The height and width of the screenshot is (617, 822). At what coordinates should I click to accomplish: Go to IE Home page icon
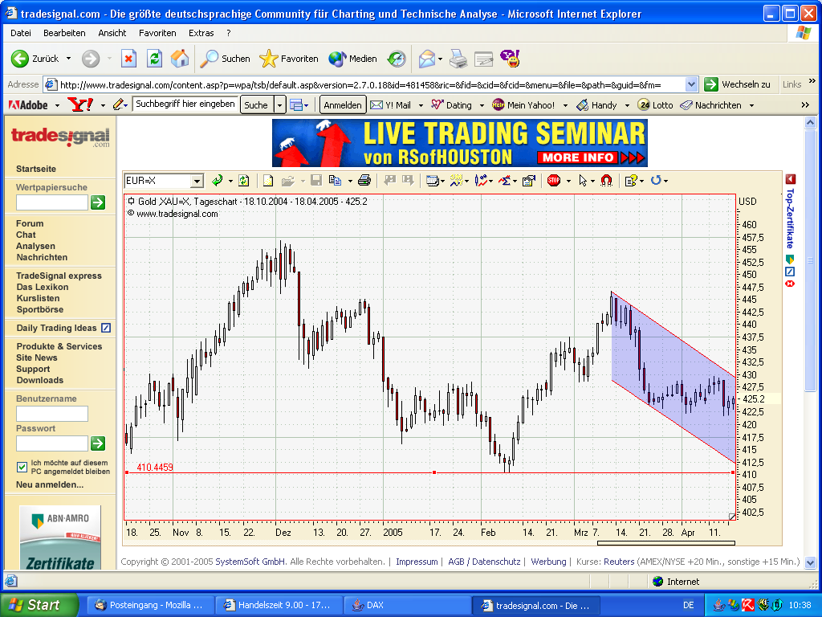(x=179, y=58)
